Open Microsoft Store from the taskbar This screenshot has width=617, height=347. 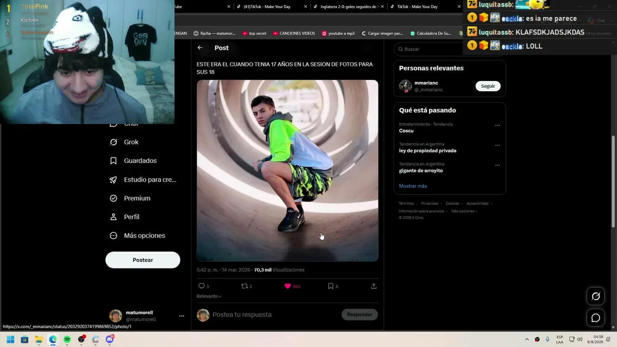click(x=25, y=340)
